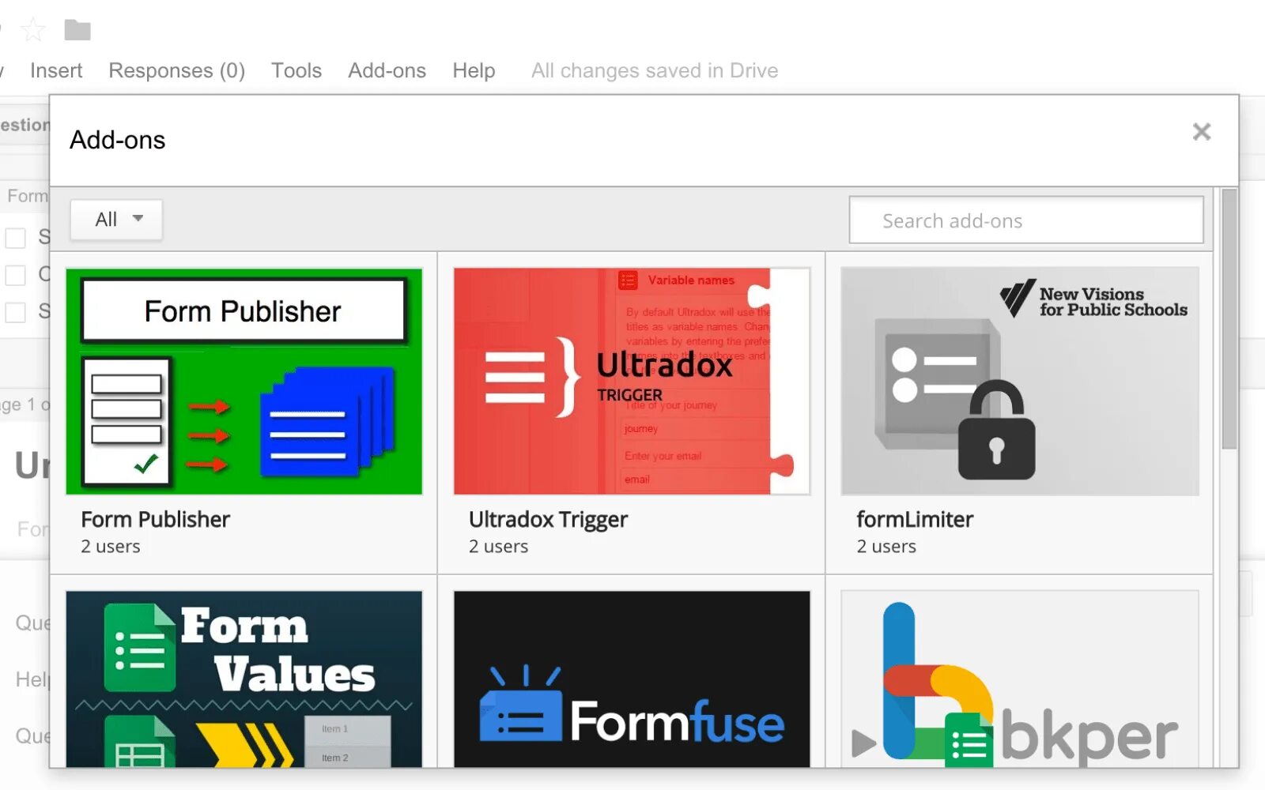Open the Responses (0) menu
Image resolution: width=1265 pixels, height=790 pixels.
coord(177,70)
